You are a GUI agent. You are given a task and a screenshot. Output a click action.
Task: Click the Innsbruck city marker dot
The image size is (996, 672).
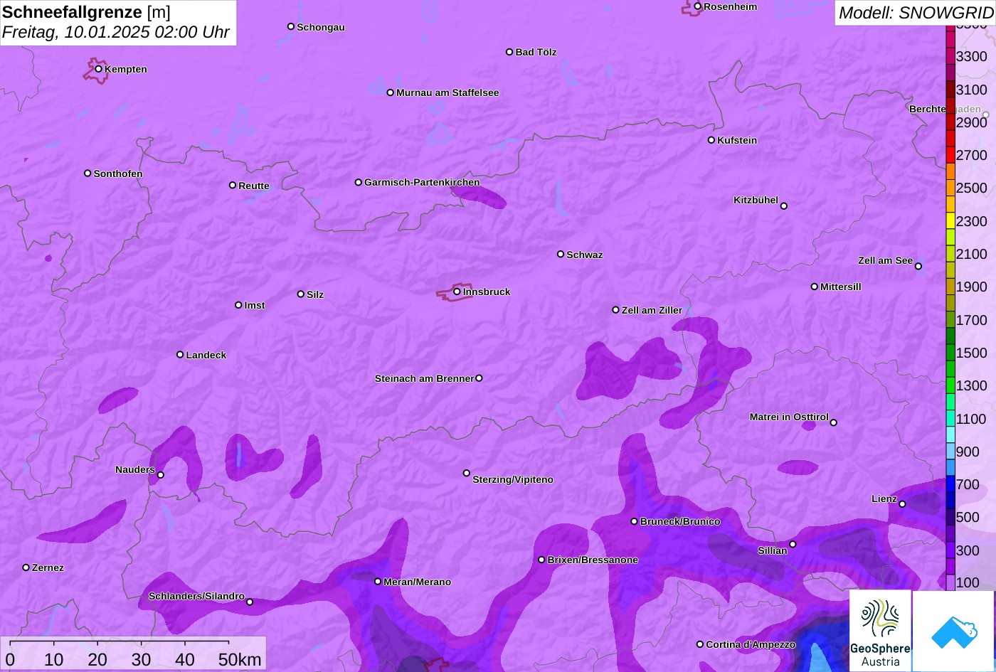click(457, 292)
